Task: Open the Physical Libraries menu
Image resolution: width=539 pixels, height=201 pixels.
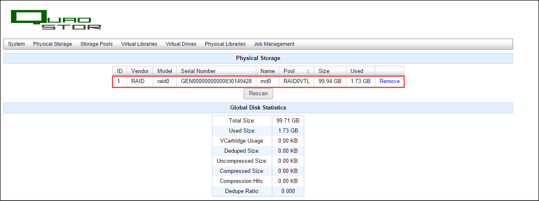Action: [x=225, y=44]
